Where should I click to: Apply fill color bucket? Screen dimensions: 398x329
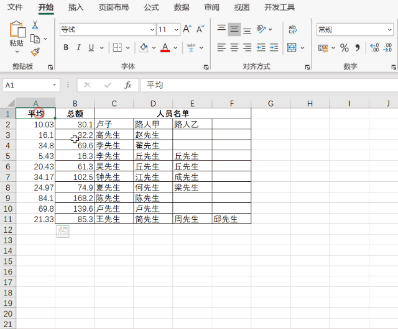[x=144, y=47]
